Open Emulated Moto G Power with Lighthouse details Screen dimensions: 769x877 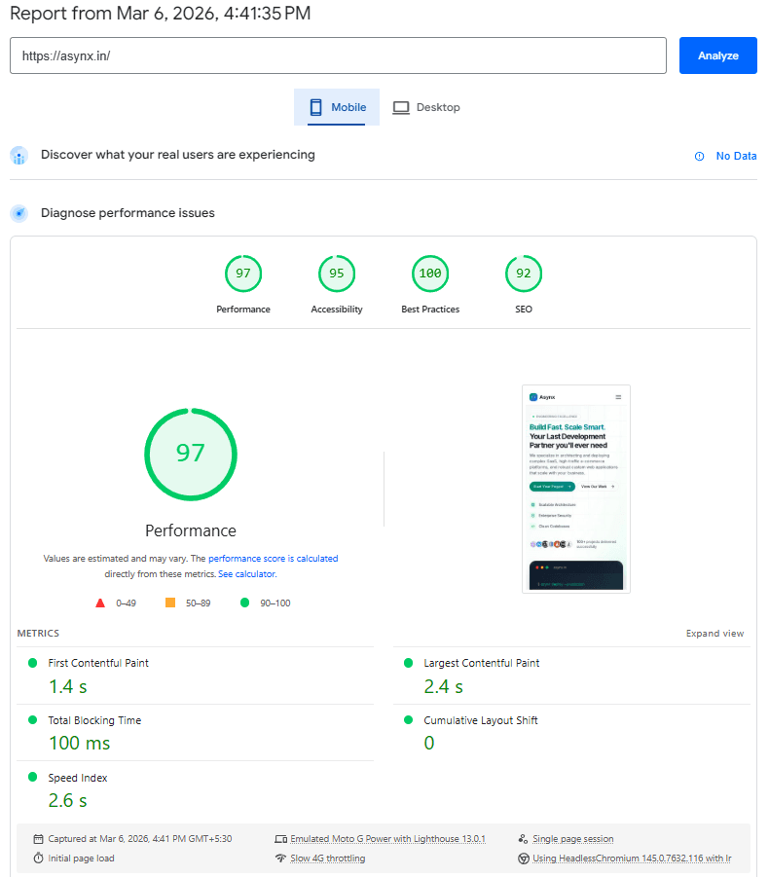[x=387, y=839]
